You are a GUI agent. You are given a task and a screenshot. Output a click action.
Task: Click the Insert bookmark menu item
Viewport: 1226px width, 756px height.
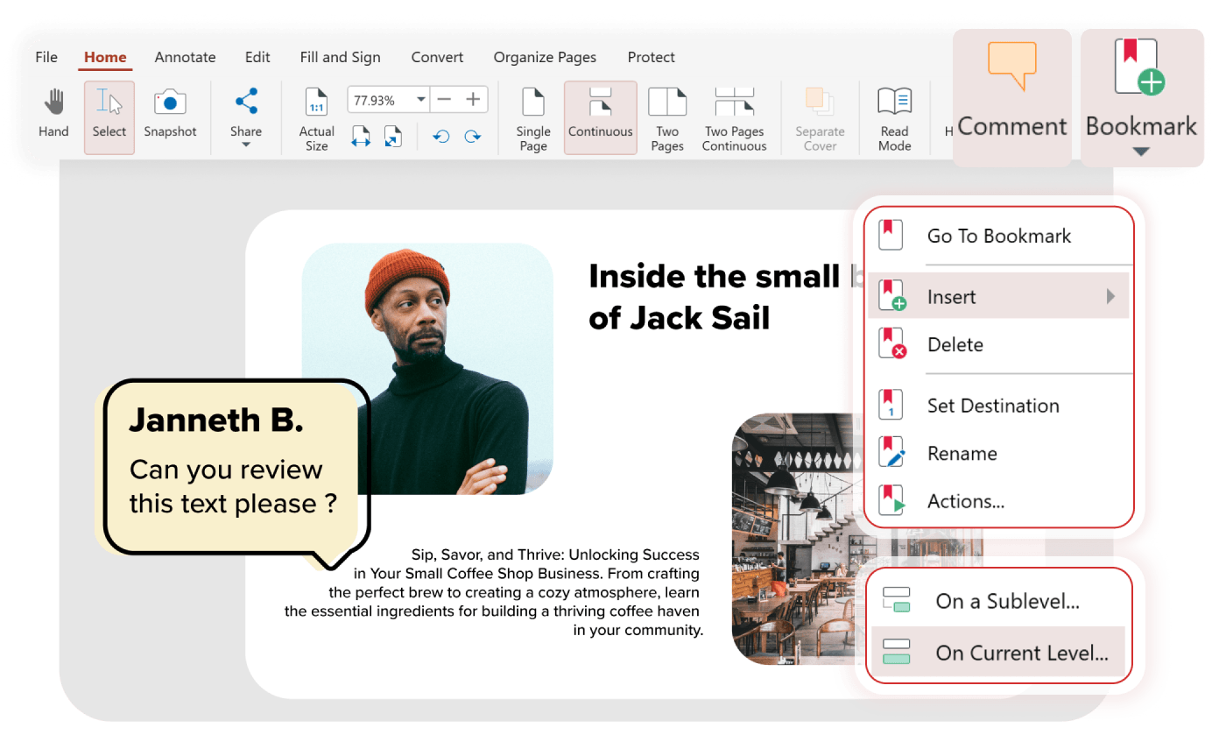click(x=999, y=296)
